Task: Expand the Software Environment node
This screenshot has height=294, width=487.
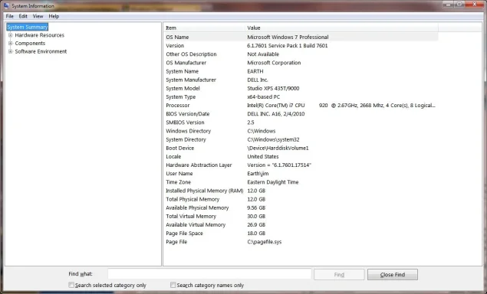Action: coord(10,51)
